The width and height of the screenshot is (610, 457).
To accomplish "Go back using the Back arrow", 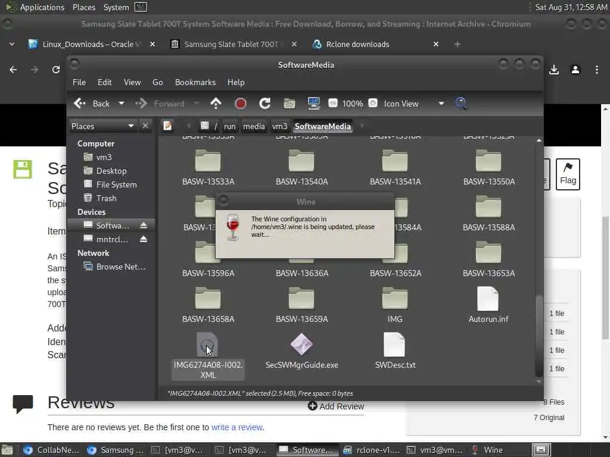I will coord(91,104).
